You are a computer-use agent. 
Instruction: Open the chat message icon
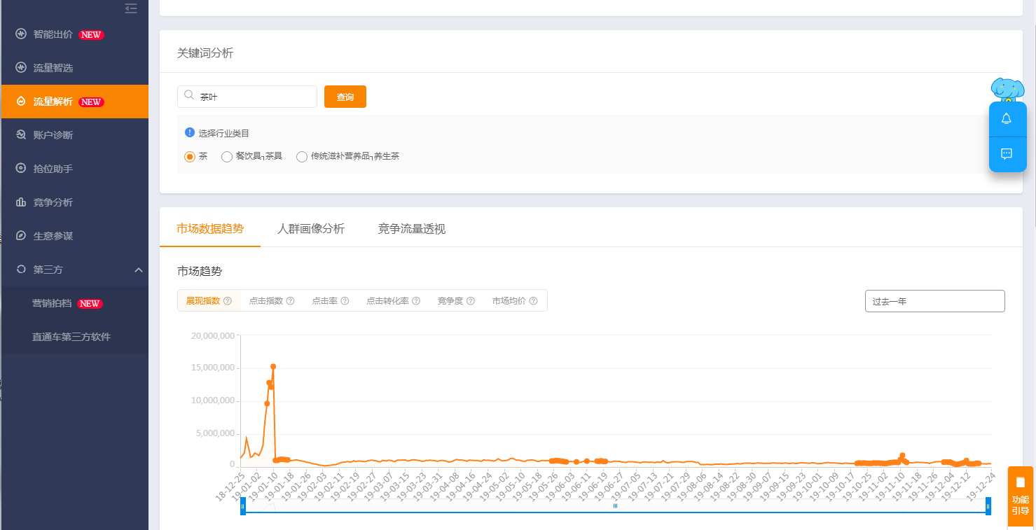1007,154
